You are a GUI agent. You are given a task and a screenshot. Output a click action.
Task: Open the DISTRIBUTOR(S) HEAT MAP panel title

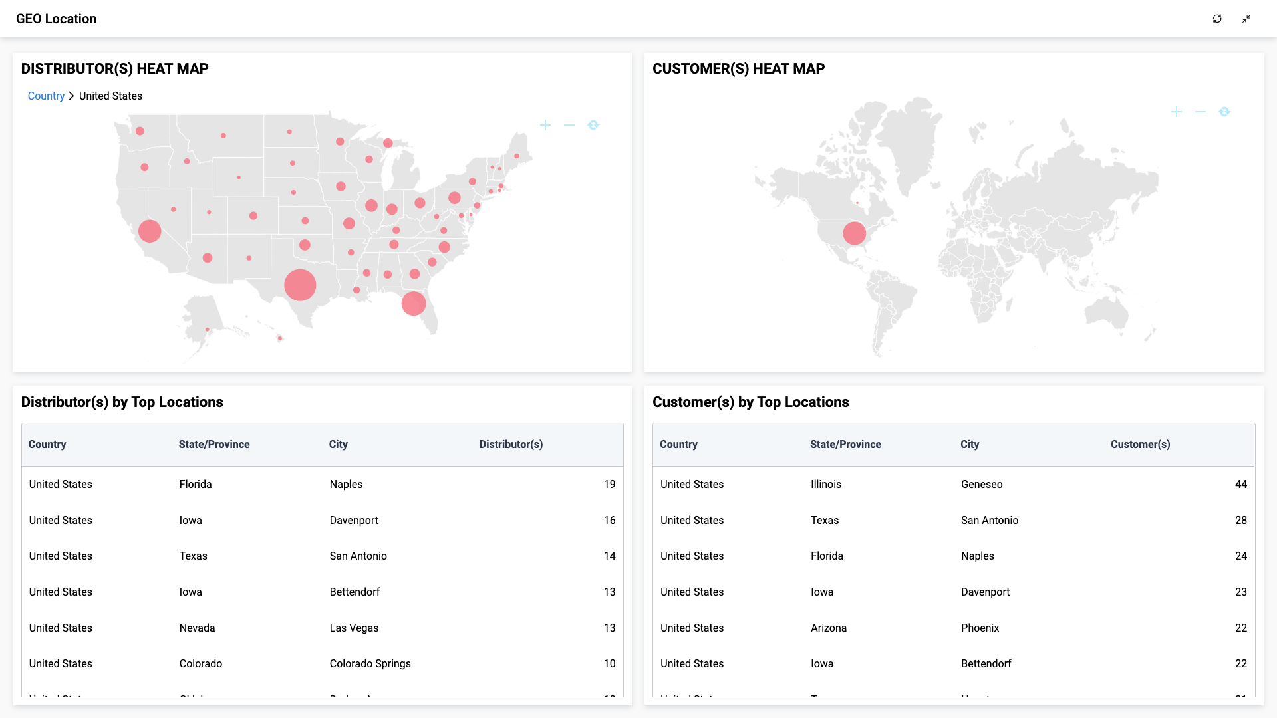(x=114, y=68)
